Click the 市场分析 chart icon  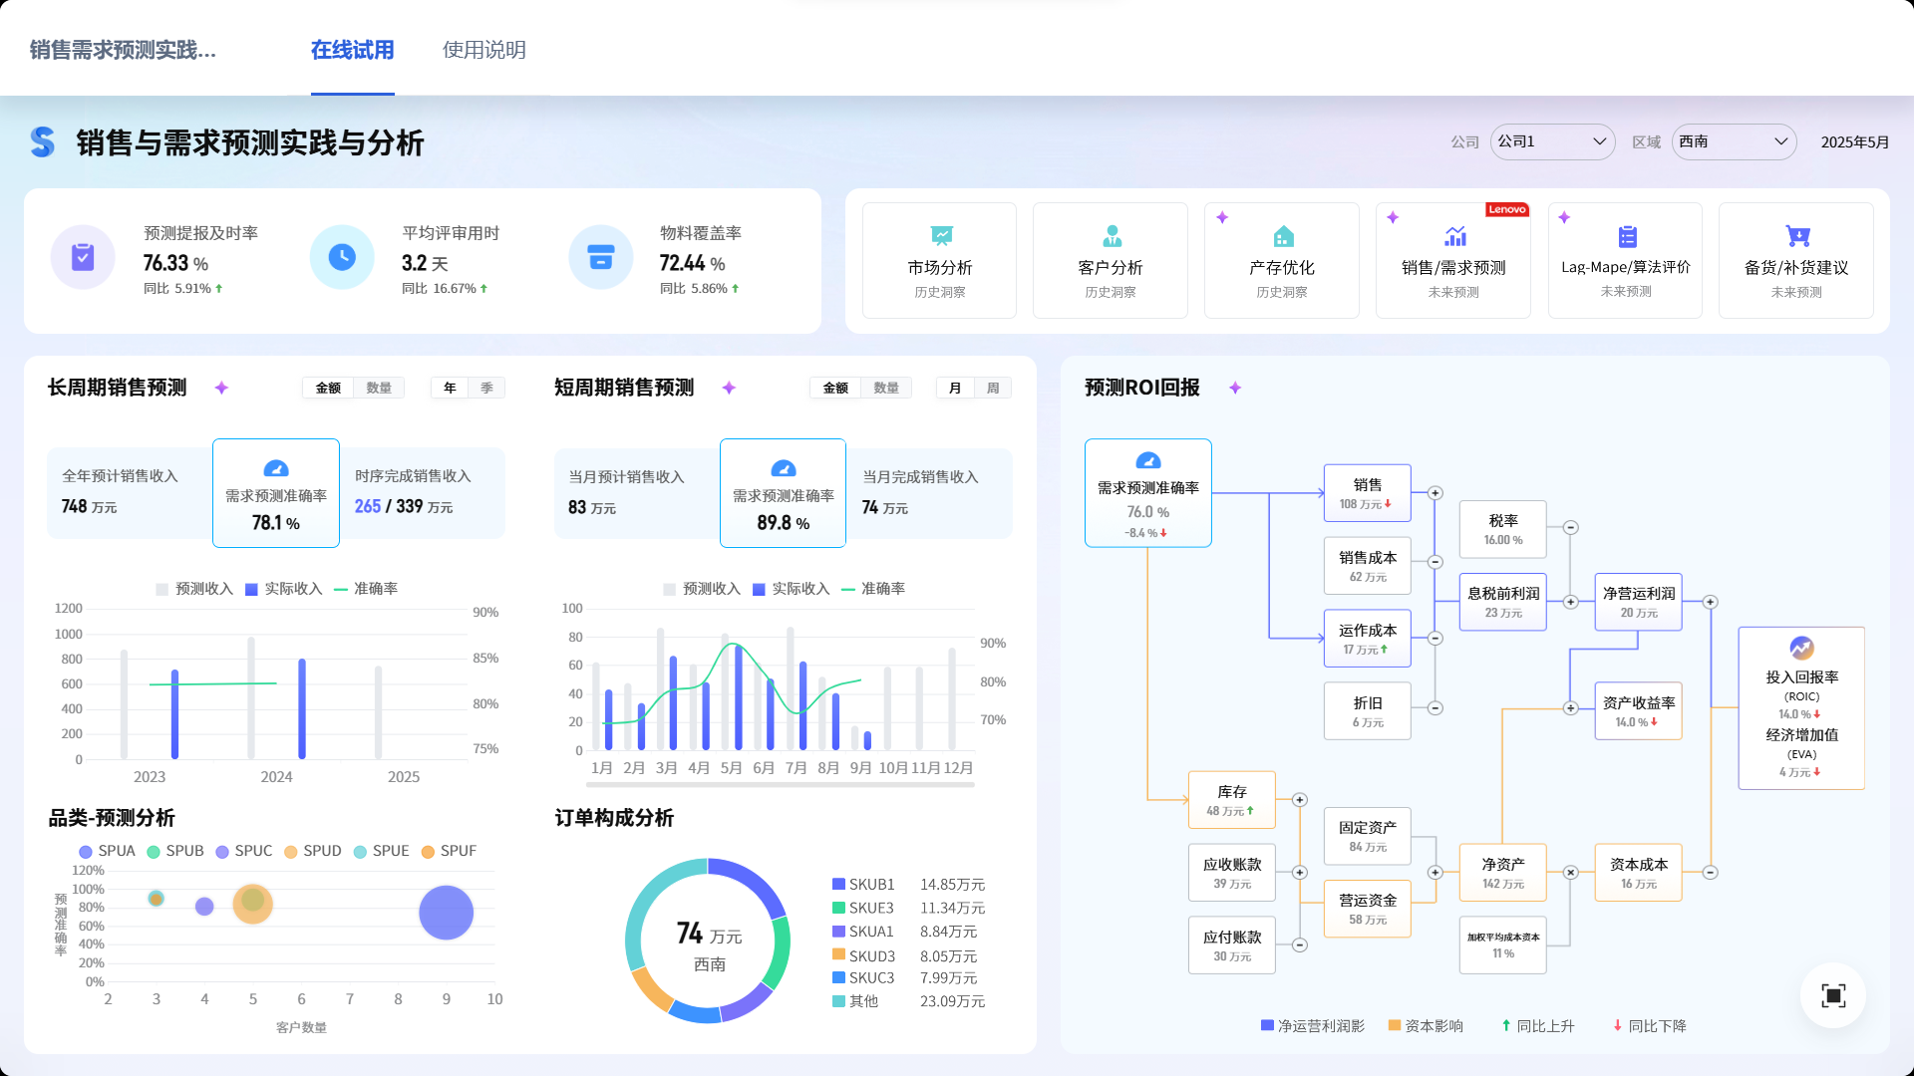pos(941,236)
